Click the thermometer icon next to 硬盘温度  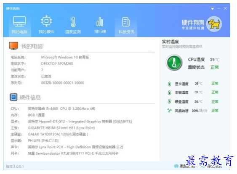click(x=170, y=101)
